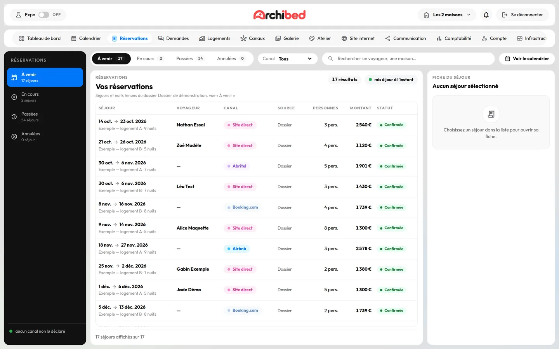Open Canaux channels icon
This screenshot has width=559, height=349.
(x=243, y=38)
